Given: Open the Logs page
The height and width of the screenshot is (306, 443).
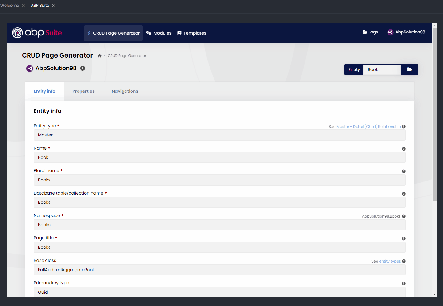Looking at the screenshot, I should click(370, 32).
